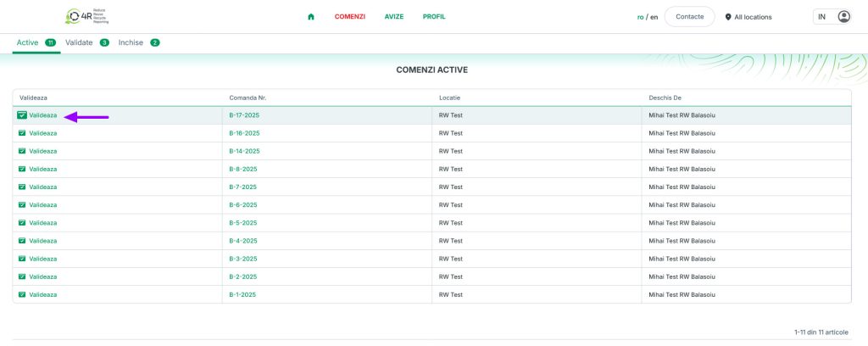
Task: Click the Comanda Nr. column header
Action: 248,98
